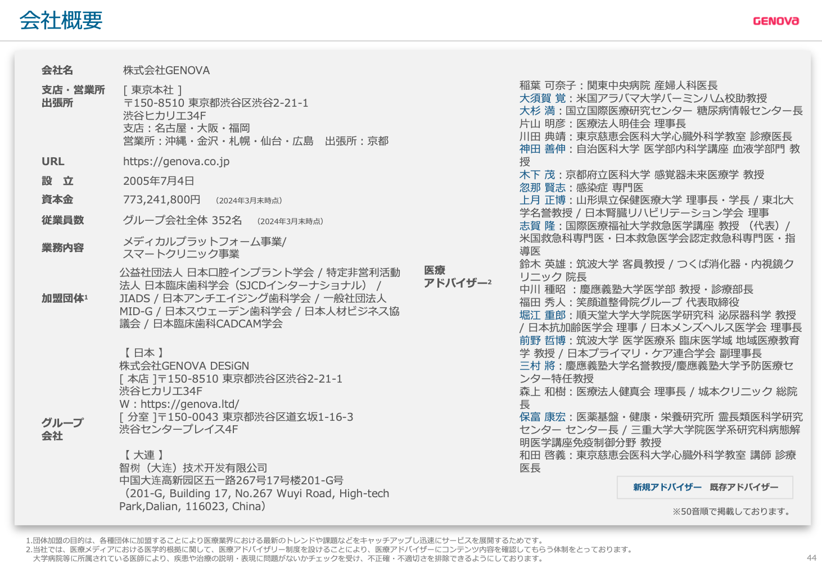822x568 pixels.
Task: Open the https://genova.ltd/ group company link
Action: [x=189, y=404]
